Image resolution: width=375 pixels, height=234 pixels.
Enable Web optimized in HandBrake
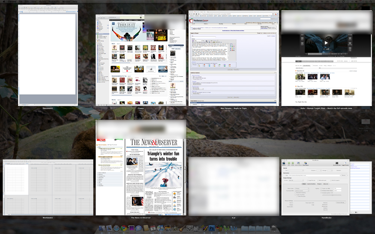tap(318, 180)
